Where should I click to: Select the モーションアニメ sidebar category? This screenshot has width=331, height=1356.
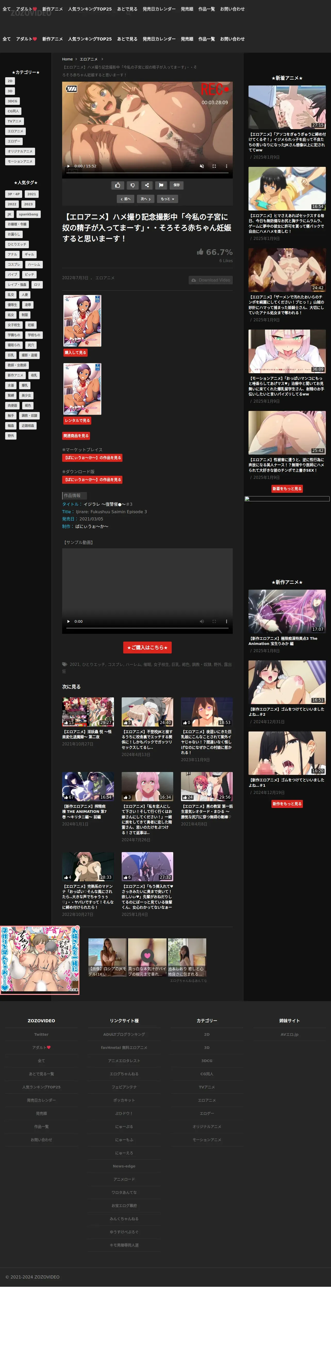(20, 162)
